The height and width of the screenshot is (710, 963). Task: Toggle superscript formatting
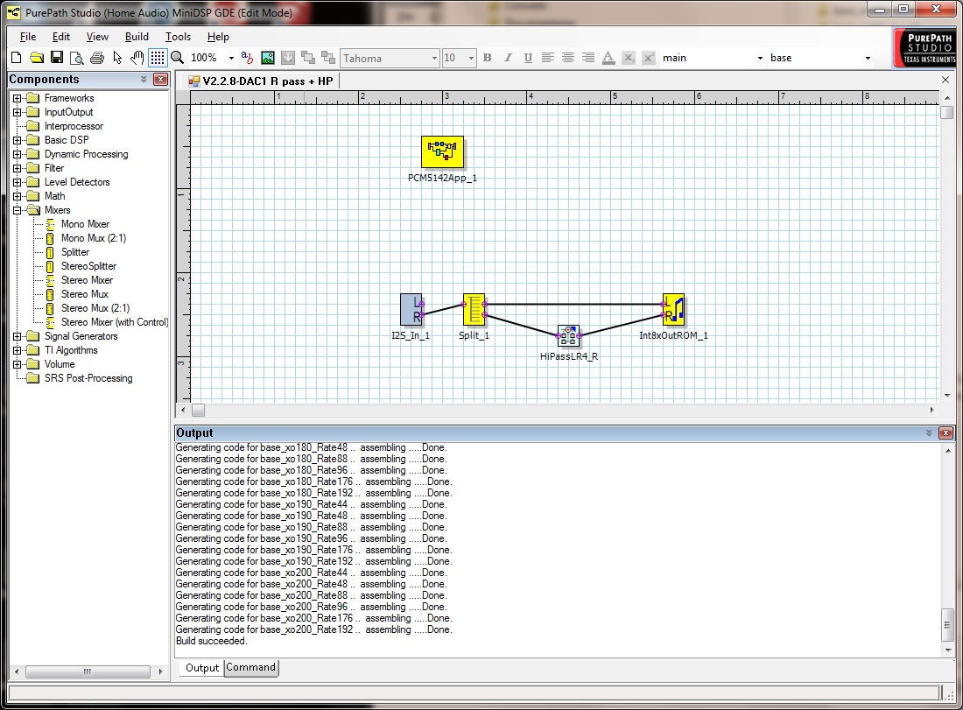649,58
